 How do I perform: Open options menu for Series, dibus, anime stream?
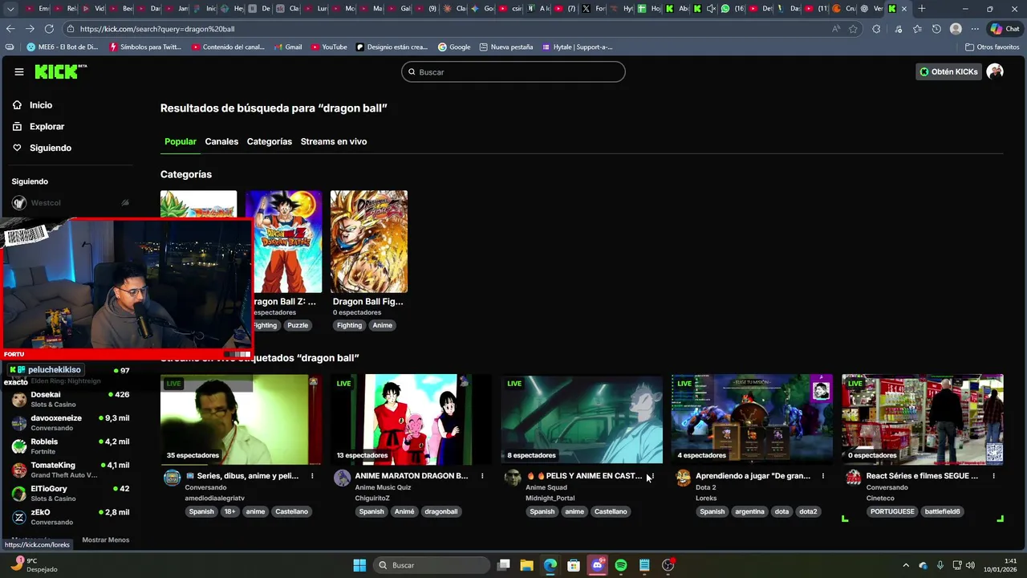coord(312,476)
